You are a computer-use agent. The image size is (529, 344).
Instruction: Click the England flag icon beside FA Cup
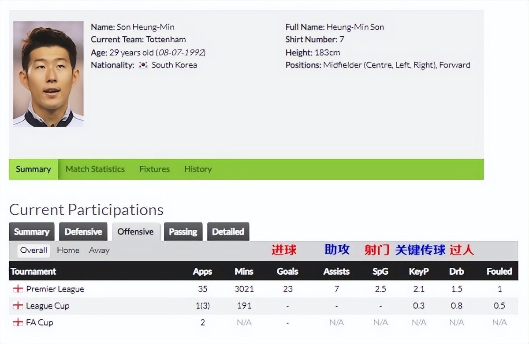point(18,322)
